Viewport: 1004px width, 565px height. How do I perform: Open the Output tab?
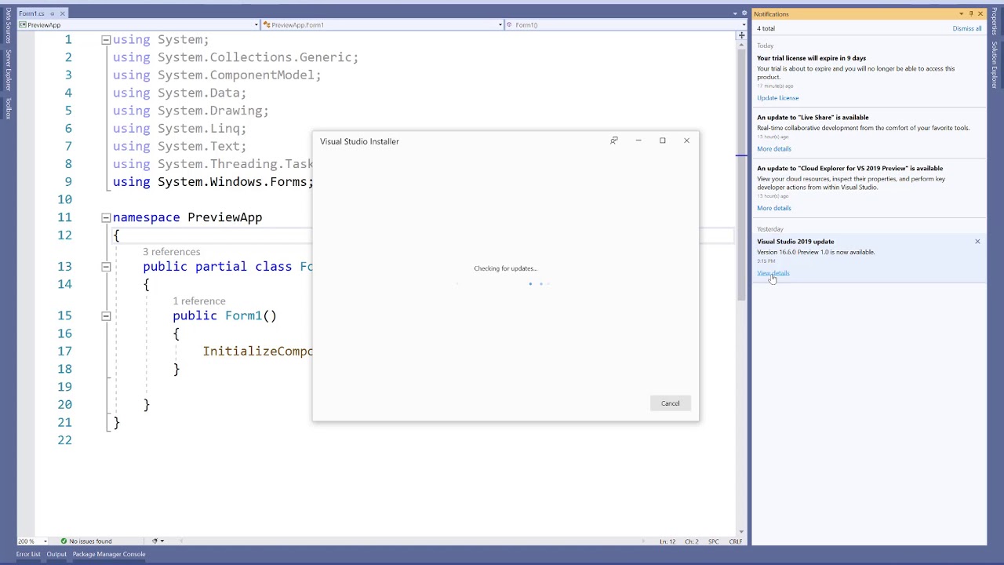tap(56, 554)
